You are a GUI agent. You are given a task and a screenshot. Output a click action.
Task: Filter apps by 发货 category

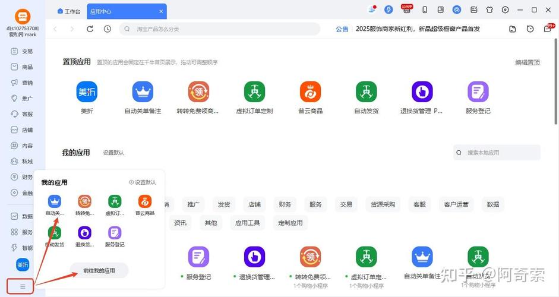point(224,204)
